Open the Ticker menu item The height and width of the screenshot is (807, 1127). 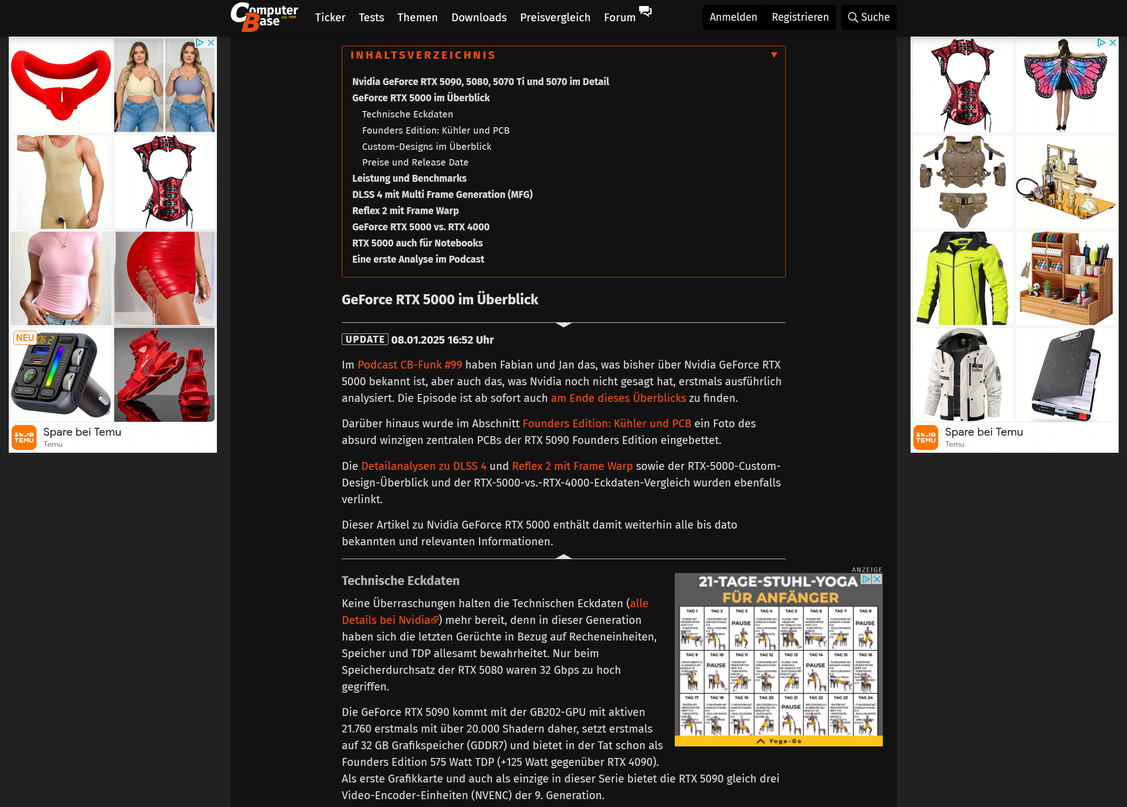(330, 18)
